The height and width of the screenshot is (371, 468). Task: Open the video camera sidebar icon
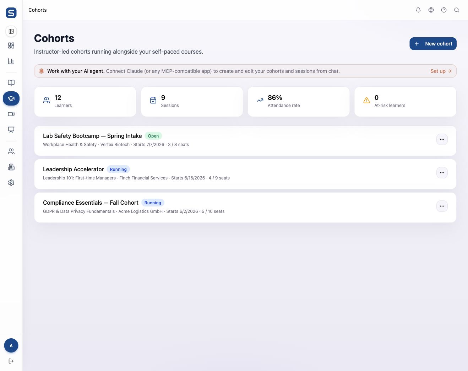11,114
